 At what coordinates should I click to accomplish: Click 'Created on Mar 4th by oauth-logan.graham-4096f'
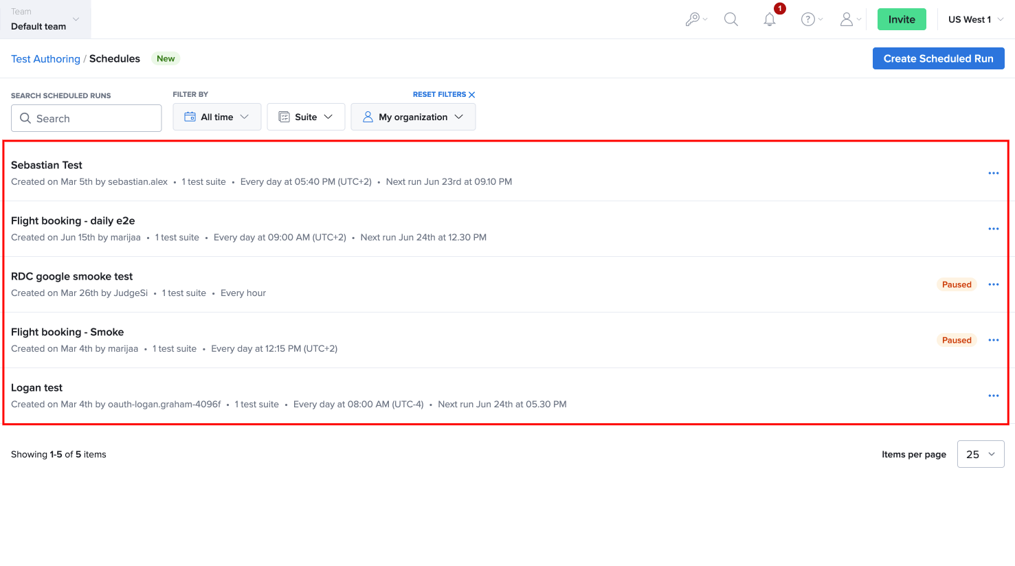click(x=116, y=405)
